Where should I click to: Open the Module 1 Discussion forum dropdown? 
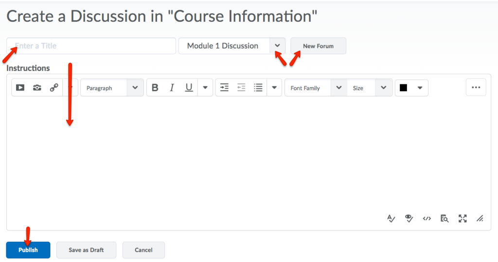coord(277,46)
